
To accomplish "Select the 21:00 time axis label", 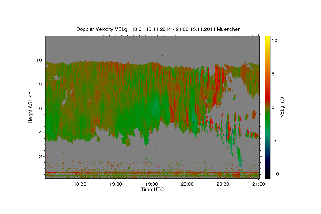I will point(259,184).
